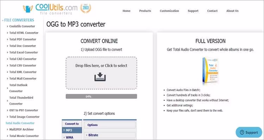Open Total XML Converter link
Image resolution: width=264 pixels, height=140 pixels.
pyautogui.click(x=23, y=72)
